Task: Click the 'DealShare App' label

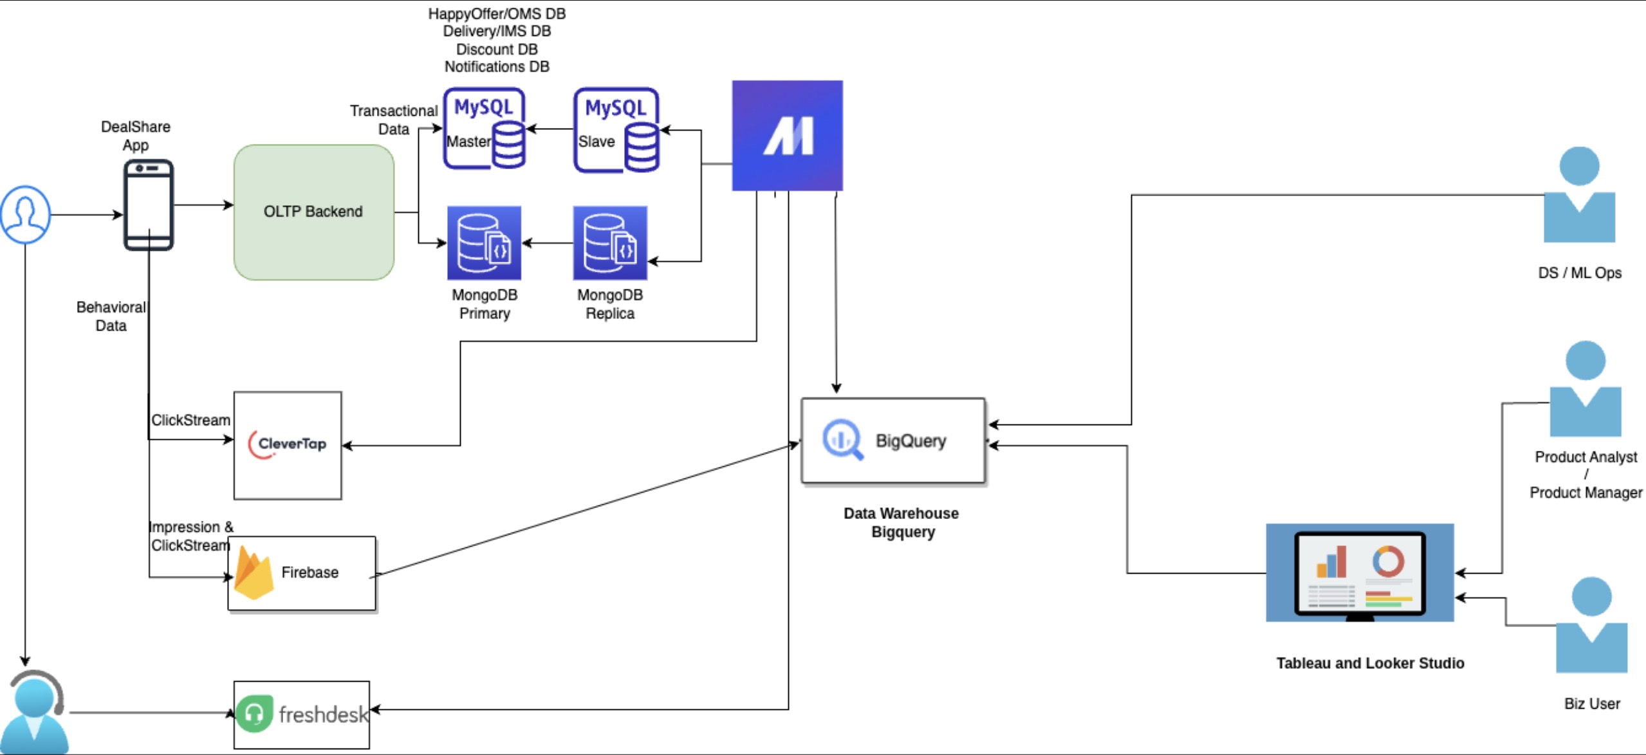Action: (x=136, y=136)
